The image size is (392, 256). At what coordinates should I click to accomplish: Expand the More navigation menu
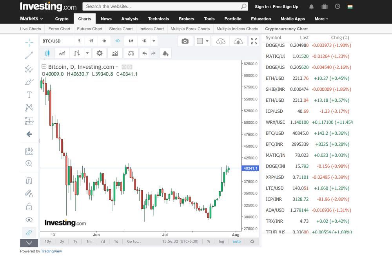coord(321,19)
